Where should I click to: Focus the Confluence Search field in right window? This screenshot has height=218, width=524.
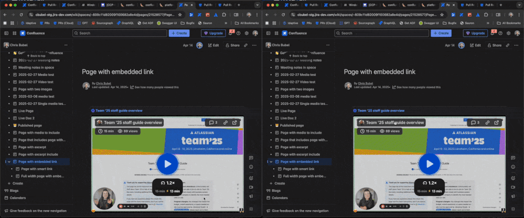tap(382, 33)
